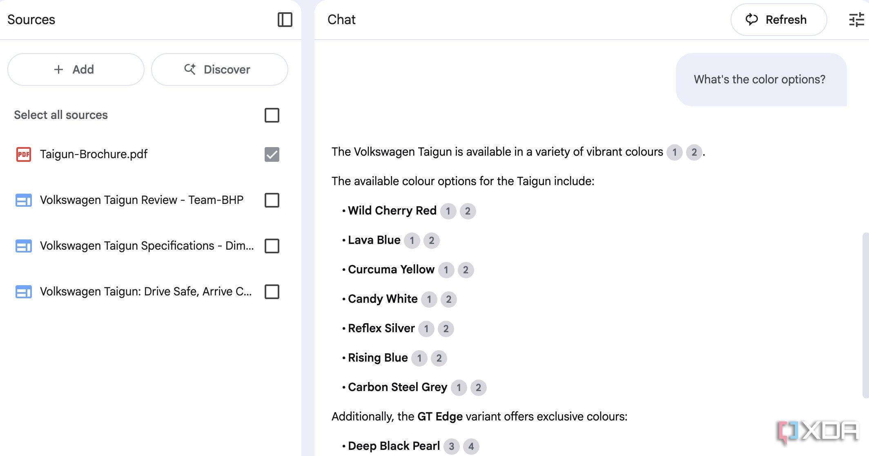Check the Volkswagen Taigun Specifications source checkbox

tap(272, 246)
